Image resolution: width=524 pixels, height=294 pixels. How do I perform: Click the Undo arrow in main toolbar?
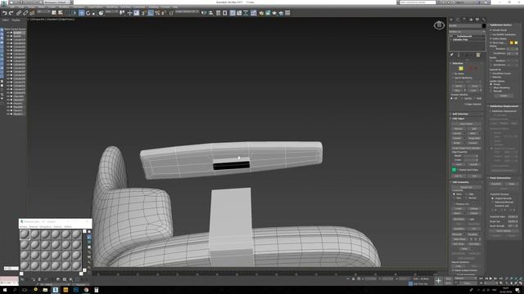[5, 13]
